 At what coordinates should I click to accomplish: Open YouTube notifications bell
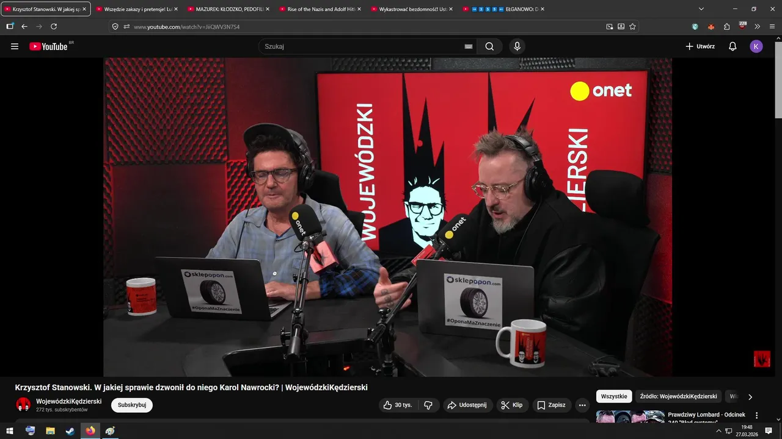[733, 46]
